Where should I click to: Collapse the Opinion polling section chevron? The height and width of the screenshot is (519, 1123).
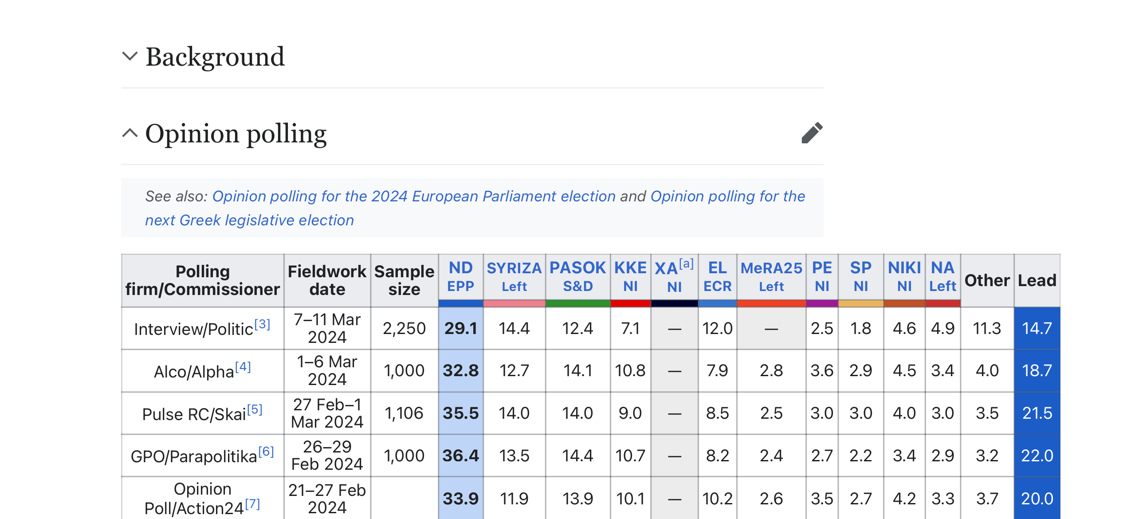(130, 133)
